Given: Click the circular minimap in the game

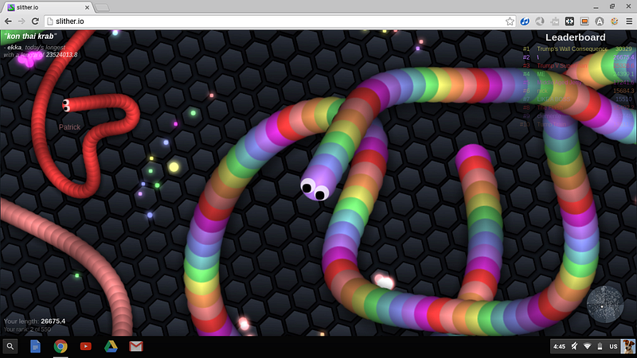Looking at the screenshot, I should coord(605,305).
